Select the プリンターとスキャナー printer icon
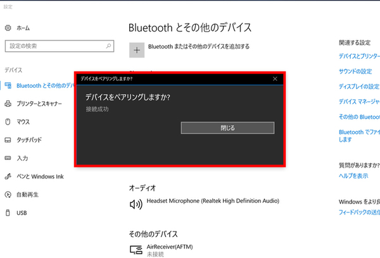 click(x=8, y=103)
